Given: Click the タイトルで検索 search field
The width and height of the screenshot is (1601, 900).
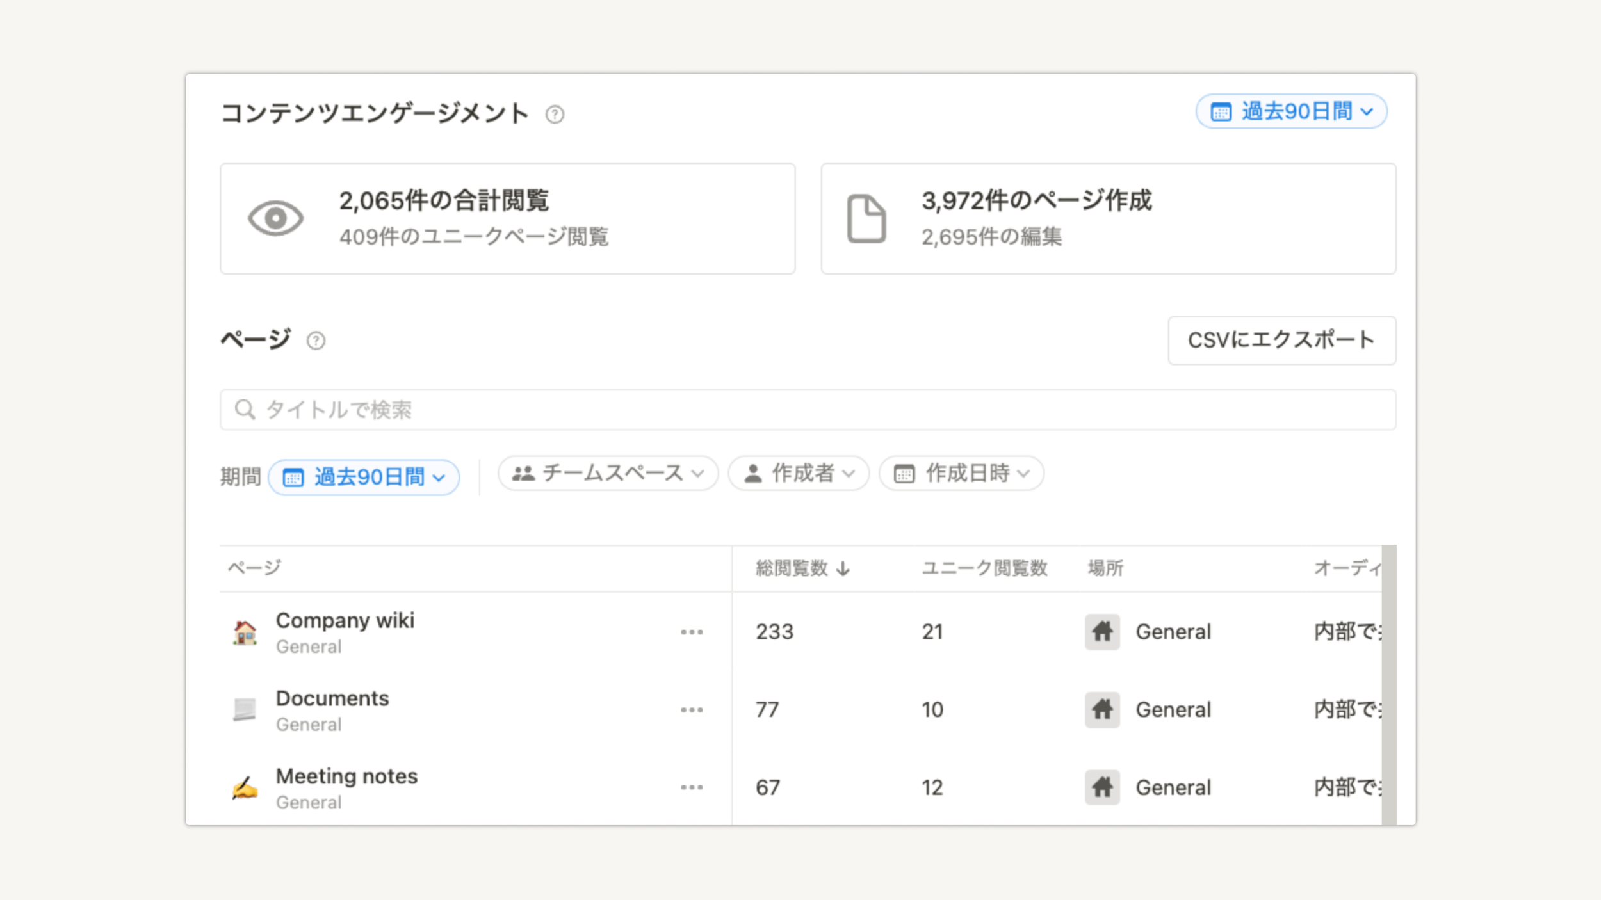Looking at the screenshot, I should click(807, 410).
